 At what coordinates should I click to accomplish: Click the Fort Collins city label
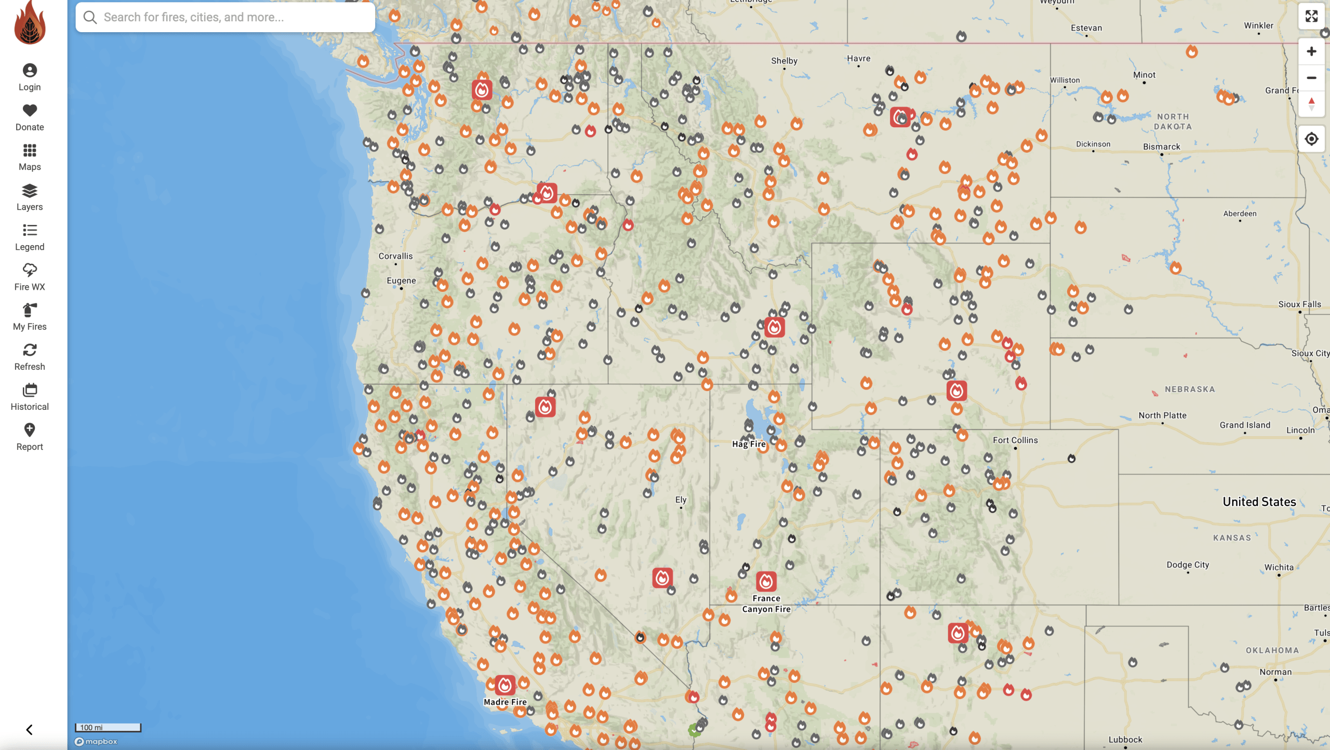coord(1015,440)
